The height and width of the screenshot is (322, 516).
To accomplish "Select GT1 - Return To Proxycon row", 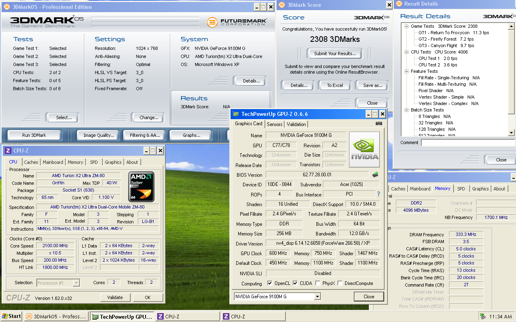I will click(454, 33).
